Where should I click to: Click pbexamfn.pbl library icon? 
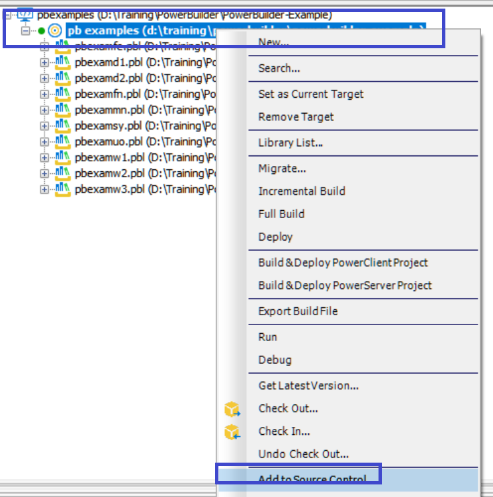pyautogui.click(x=63, y=94)
